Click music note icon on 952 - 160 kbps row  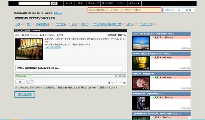[152, 117]
